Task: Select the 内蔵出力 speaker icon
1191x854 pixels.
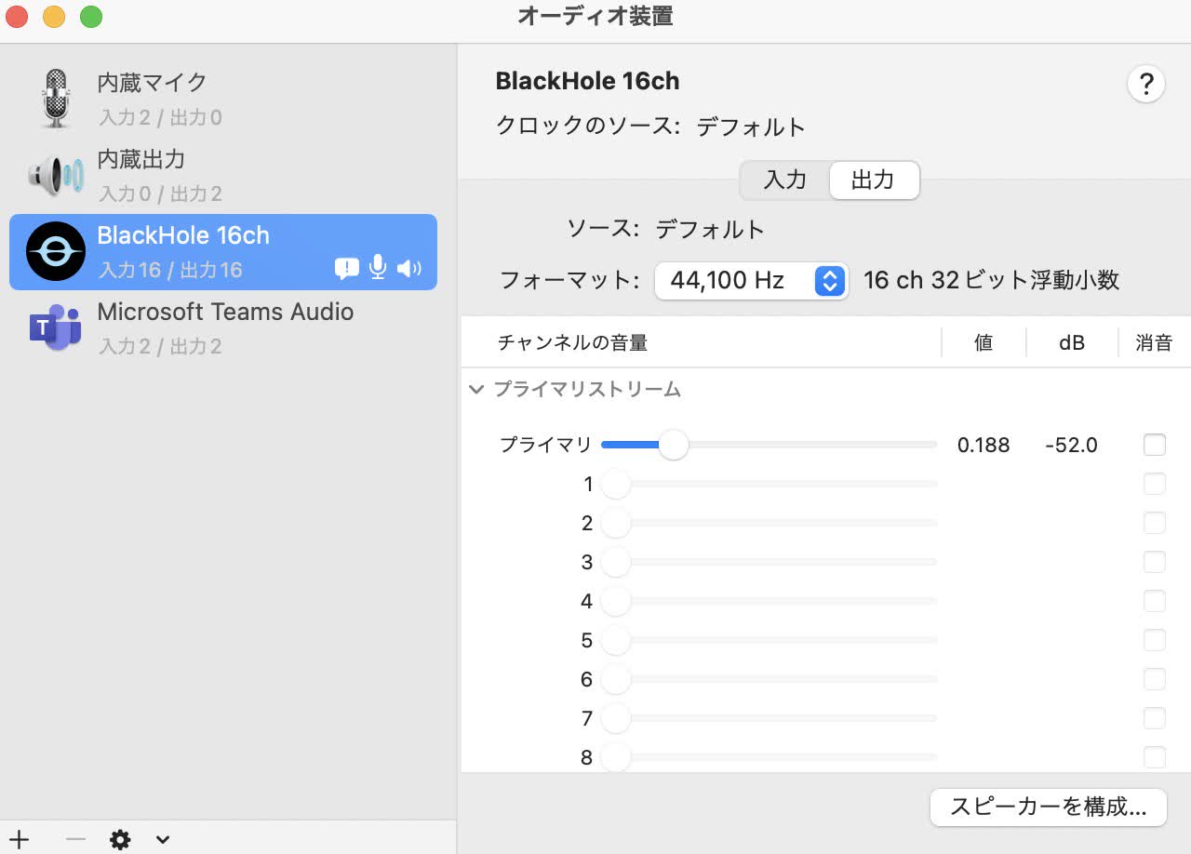Action: tap(57, 175)
